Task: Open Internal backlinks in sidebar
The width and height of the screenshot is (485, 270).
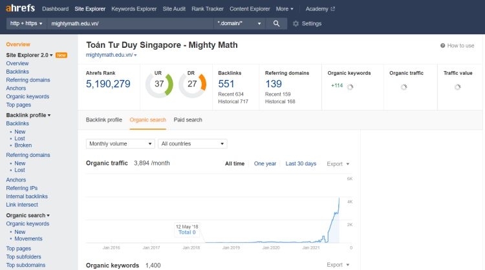Action: 27,196
